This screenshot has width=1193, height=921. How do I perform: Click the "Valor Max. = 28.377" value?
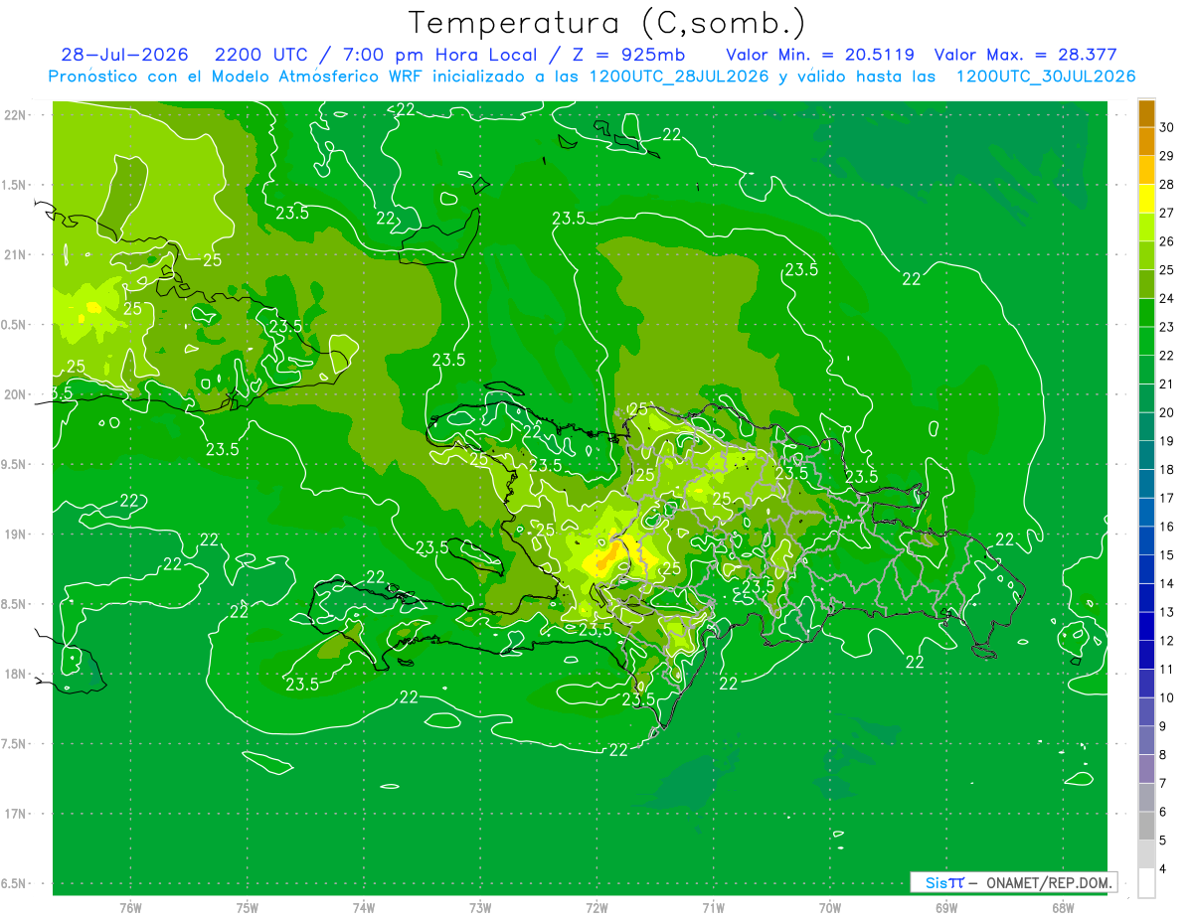pos(1026,55)
